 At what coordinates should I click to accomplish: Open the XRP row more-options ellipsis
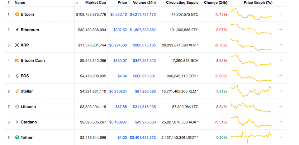[x=280, y=45]
